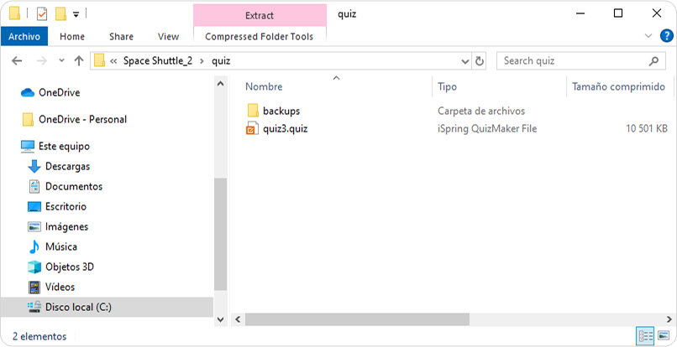The width and height of the screenshot is (677, 347).
Task: Switch to details view icon
Action: tap(645, 335)
